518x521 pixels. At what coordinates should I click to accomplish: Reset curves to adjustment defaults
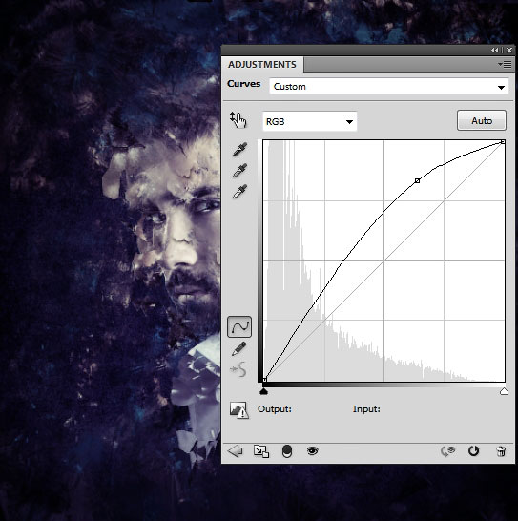pos(474,451)
